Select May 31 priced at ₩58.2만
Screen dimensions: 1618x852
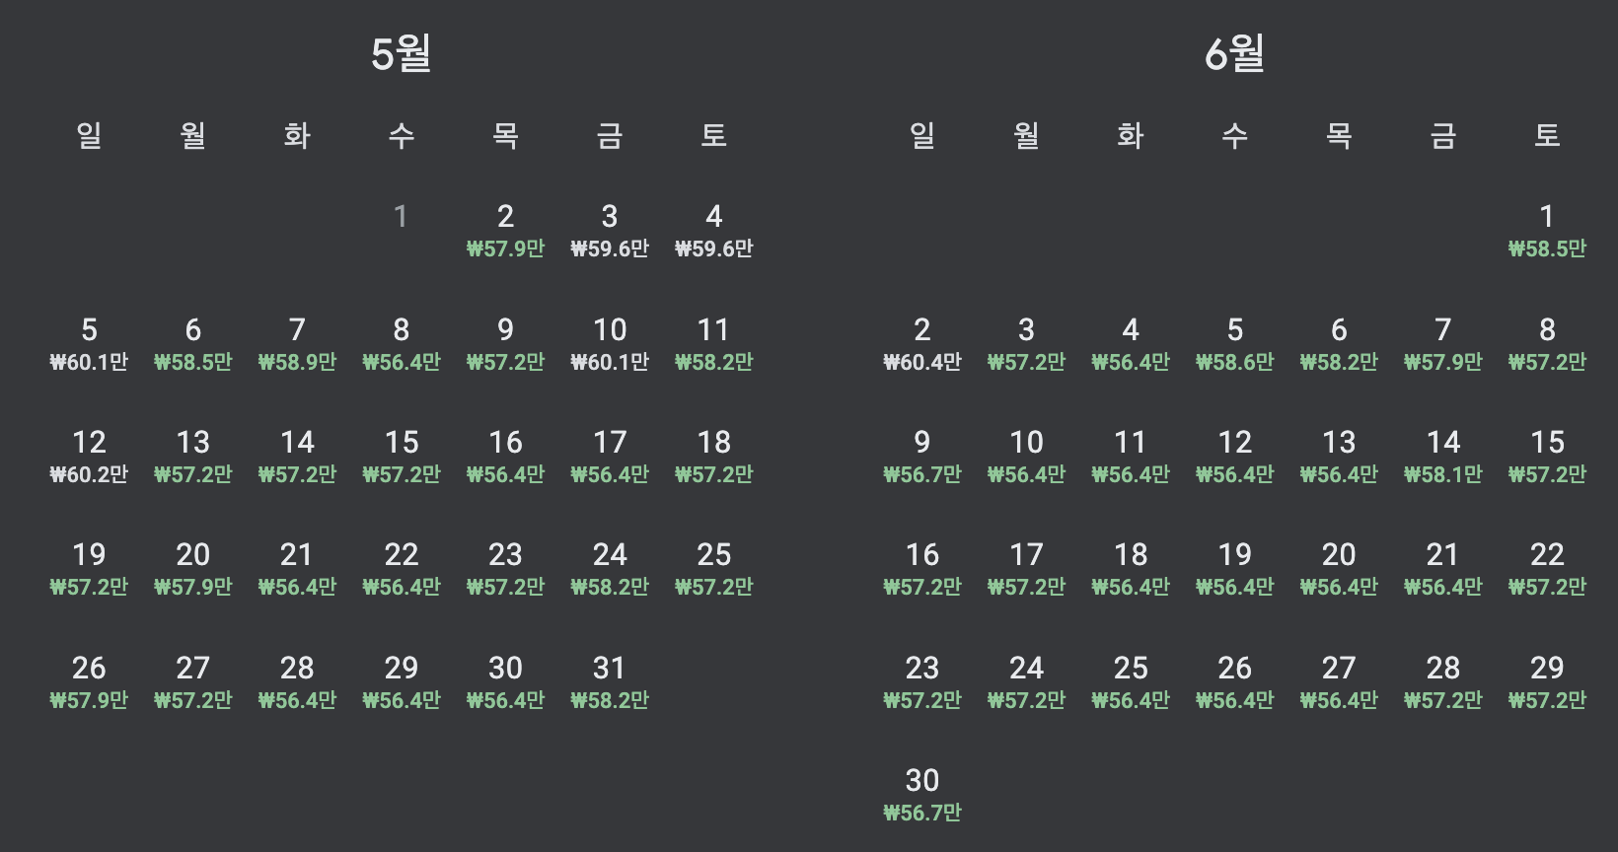coord(610,682)
